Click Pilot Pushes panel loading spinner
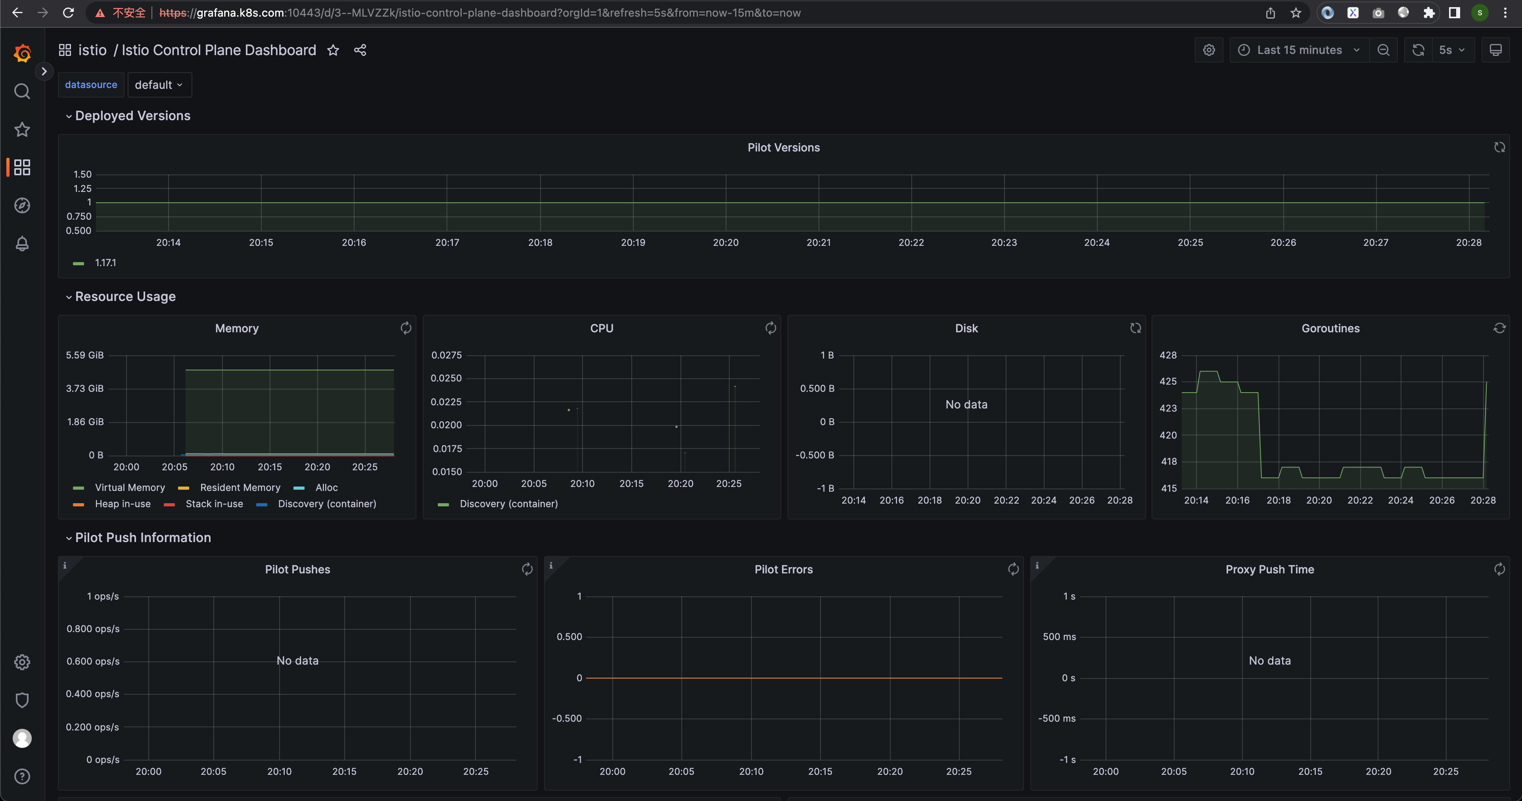This screenshot has width=1522, height=801. [x=527, y=569]
